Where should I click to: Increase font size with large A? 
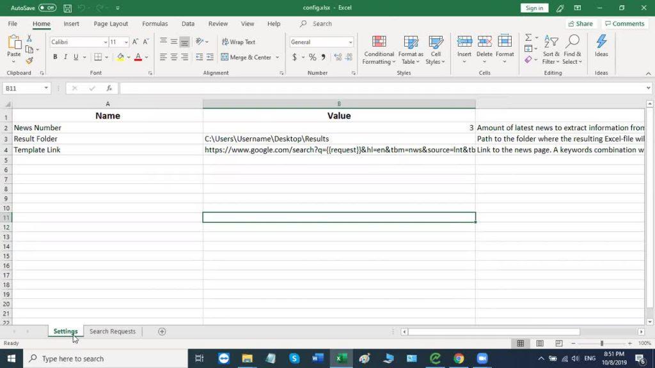pos(136,42)
